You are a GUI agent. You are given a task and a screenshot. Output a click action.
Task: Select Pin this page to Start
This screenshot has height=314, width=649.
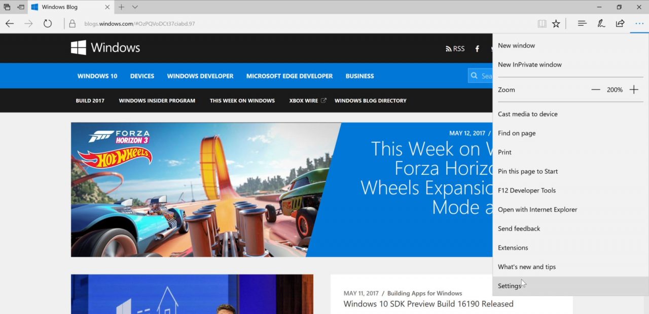coord(570,171)
